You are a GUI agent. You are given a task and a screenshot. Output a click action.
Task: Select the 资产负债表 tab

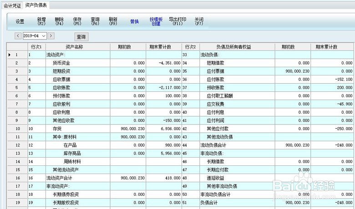pyautogui.click(x=36, y=5)
